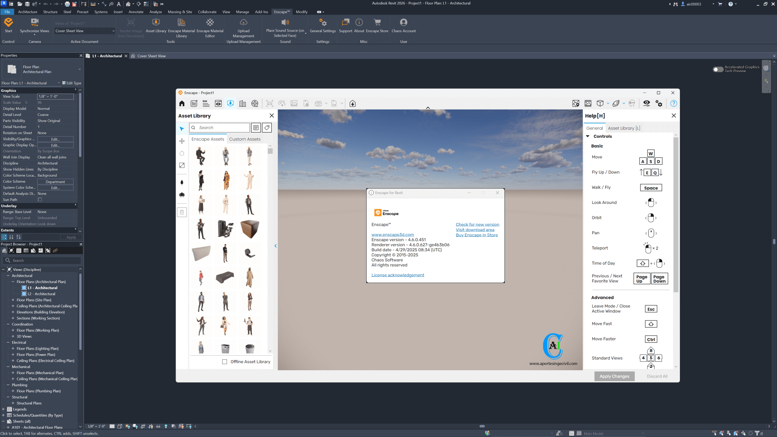
Task: Click the Check for new version link
Action: (477, 225)
